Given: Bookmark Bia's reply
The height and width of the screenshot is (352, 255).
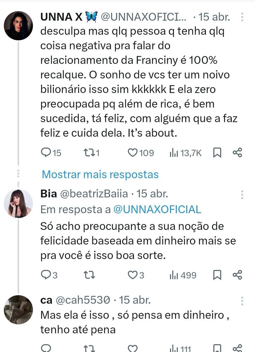Looking at the screenshot, I should pyautogui.click(x=217, y=275).
